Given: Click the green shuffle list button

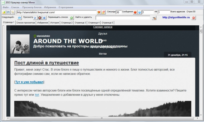Looking at the screenshot, I should (71, 18).
